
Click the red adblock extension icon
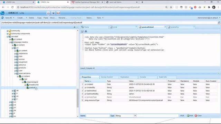point(195,7)
